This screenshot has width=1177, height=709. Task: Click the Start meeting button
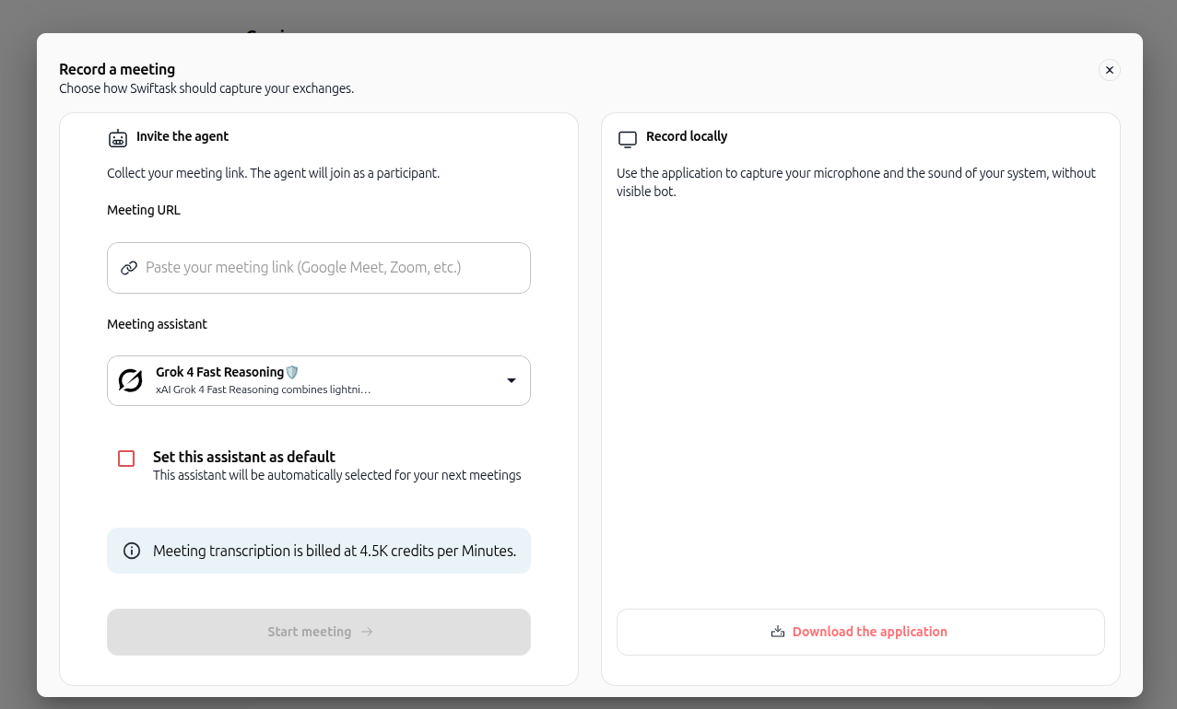319,632
